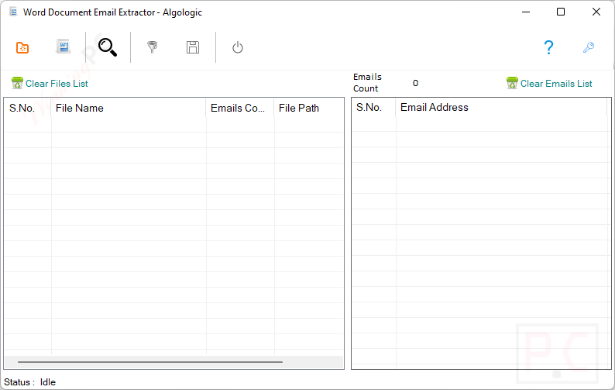Sort by File Name column header
615x390 pixels.
(129, 108)
